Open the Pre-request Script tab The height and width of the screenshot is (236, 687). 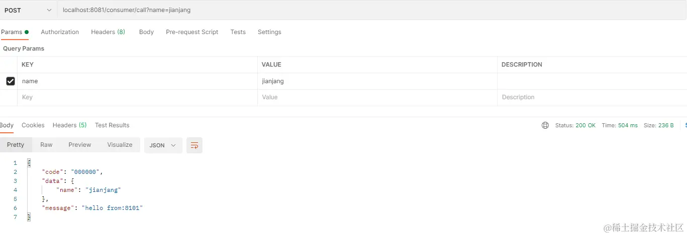tap(192, 32)
